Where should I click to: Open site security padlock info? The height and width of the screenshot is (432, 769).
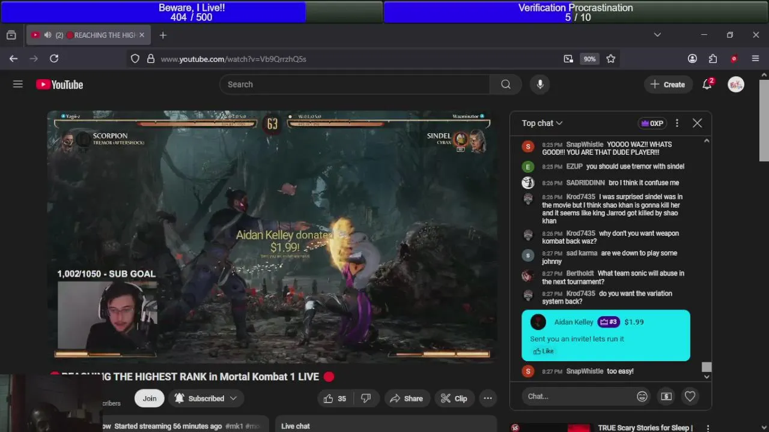click(150, 59)
